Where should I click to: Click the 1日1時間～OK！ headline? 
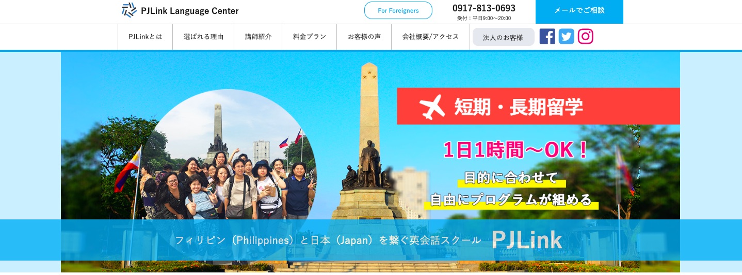click(516, 149)
